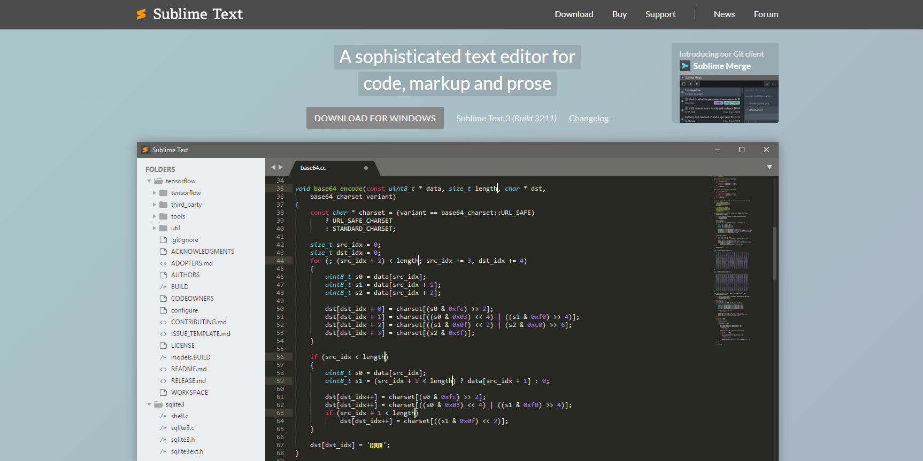Open the Download page from navigation

click(574, 14)
